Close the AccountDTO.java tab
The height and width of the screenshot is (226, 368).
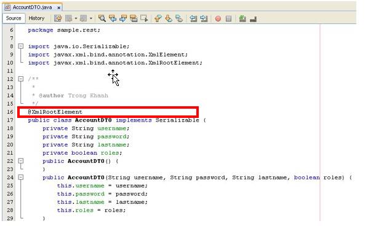[58, 8]
